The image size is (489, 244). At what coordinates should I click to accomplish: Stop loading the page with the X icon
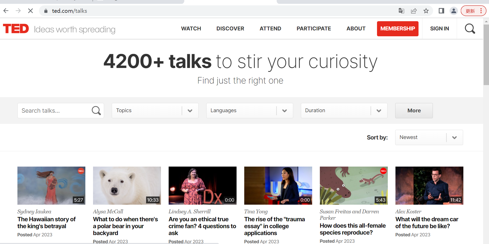pyautogui.click(x=30, y=11)
